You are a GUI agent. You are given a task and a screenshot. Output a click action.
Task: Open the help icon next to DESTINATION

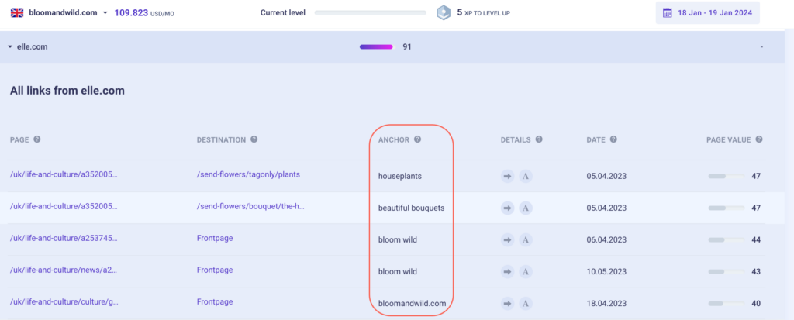pyautogui.click(x=254, y=139)
